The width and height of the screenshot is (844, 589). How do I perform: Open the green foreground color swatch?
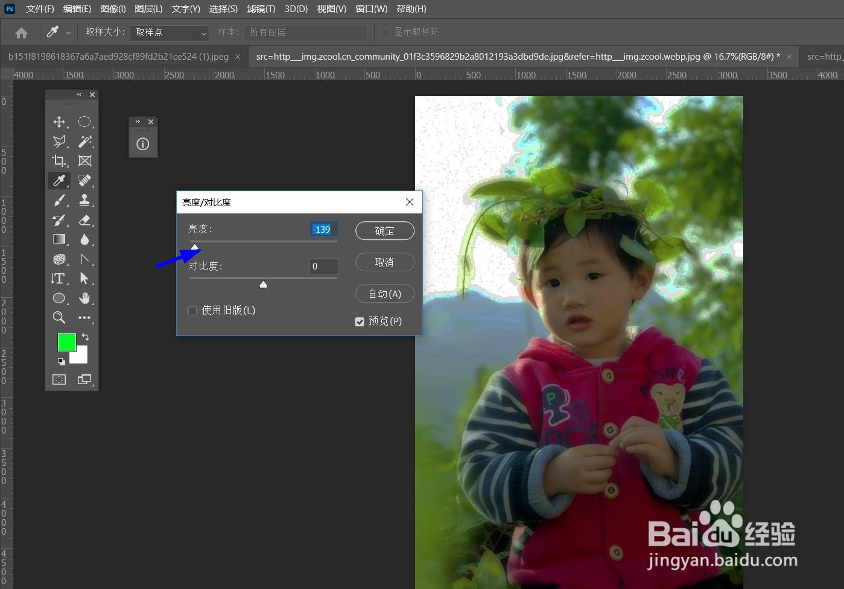66,342
